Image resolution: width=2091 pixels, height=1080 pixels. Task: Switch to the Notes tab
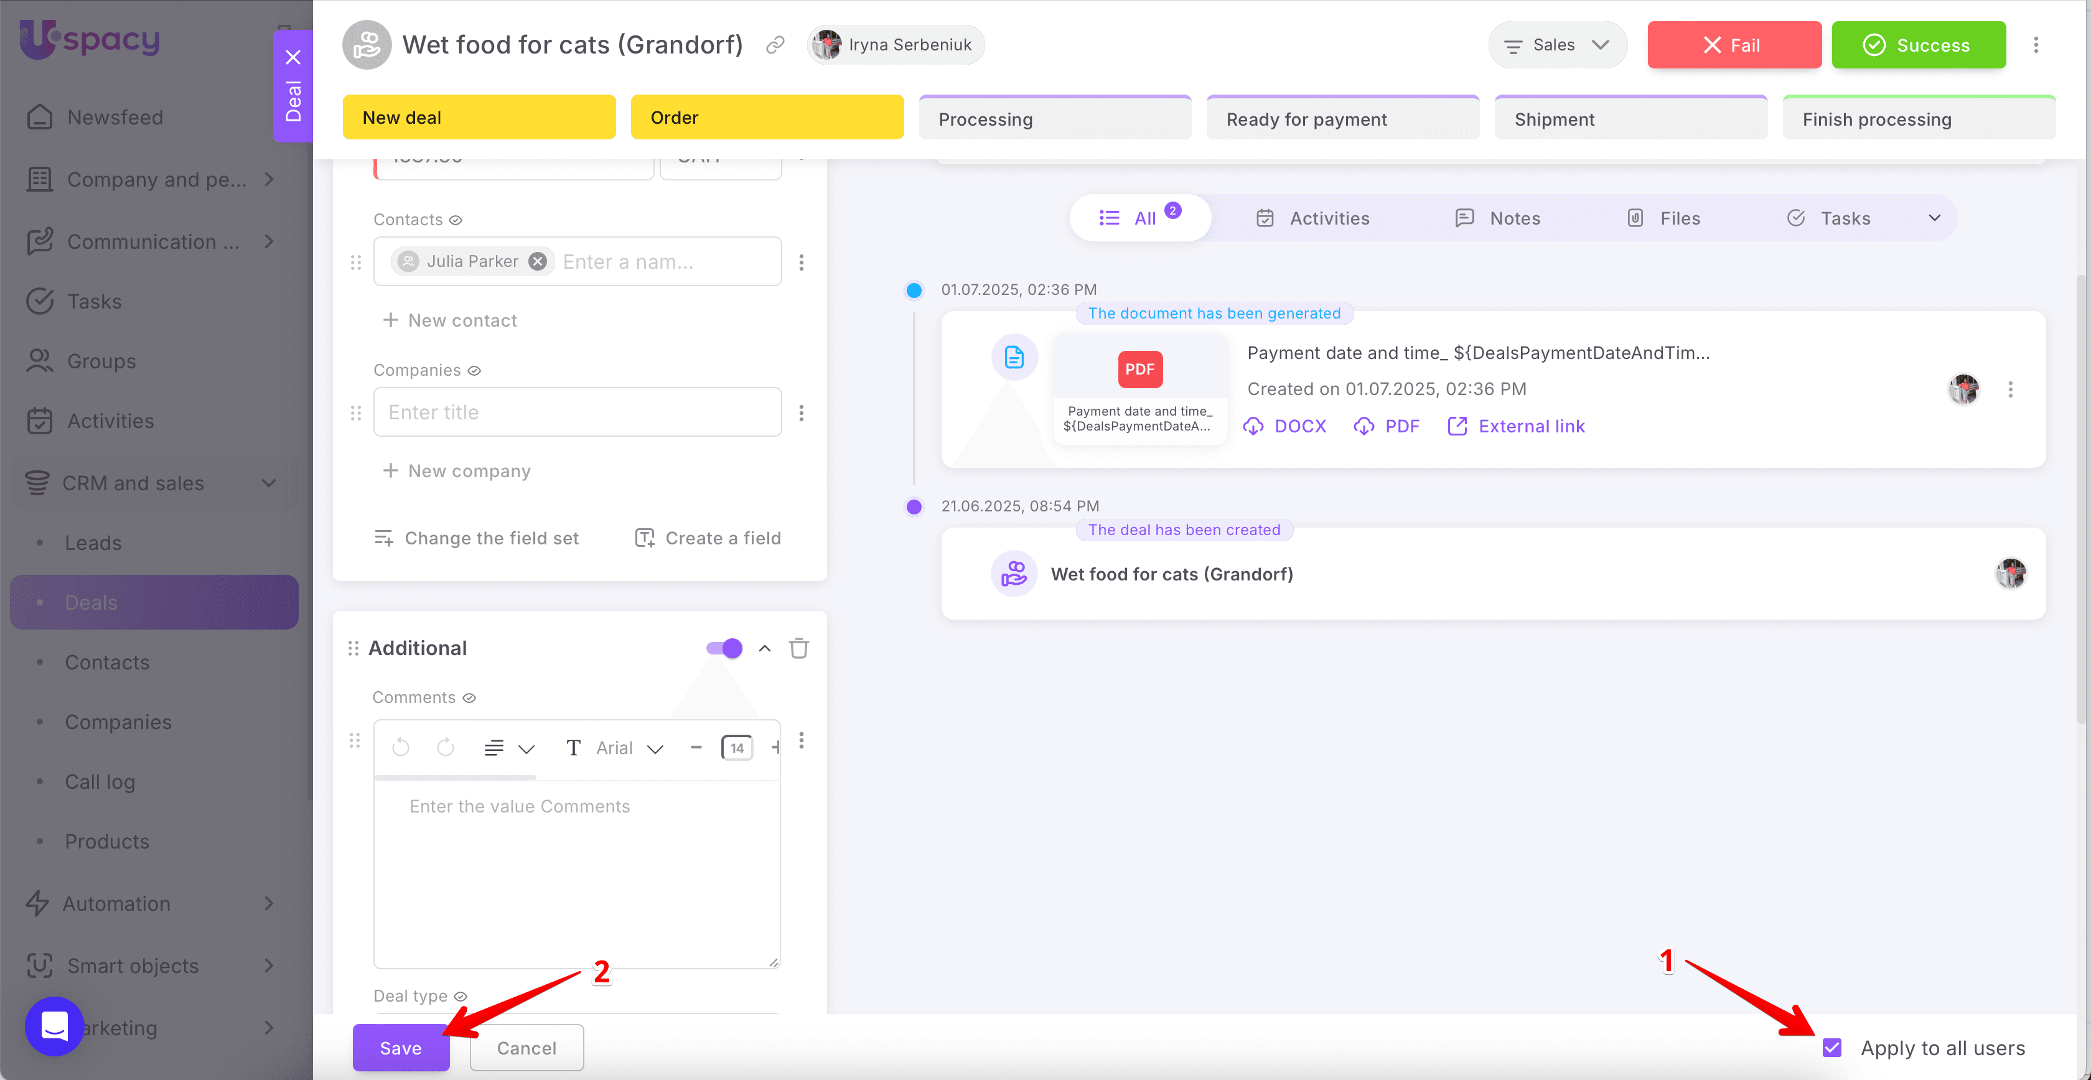pos(1499,218)
